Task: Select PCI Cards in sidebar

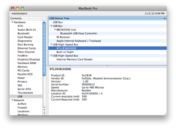Action: [x=23, y=71]
